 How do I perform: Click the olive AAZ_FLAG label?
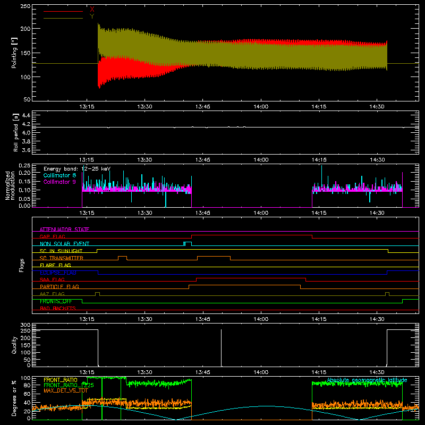click(52, 294)
